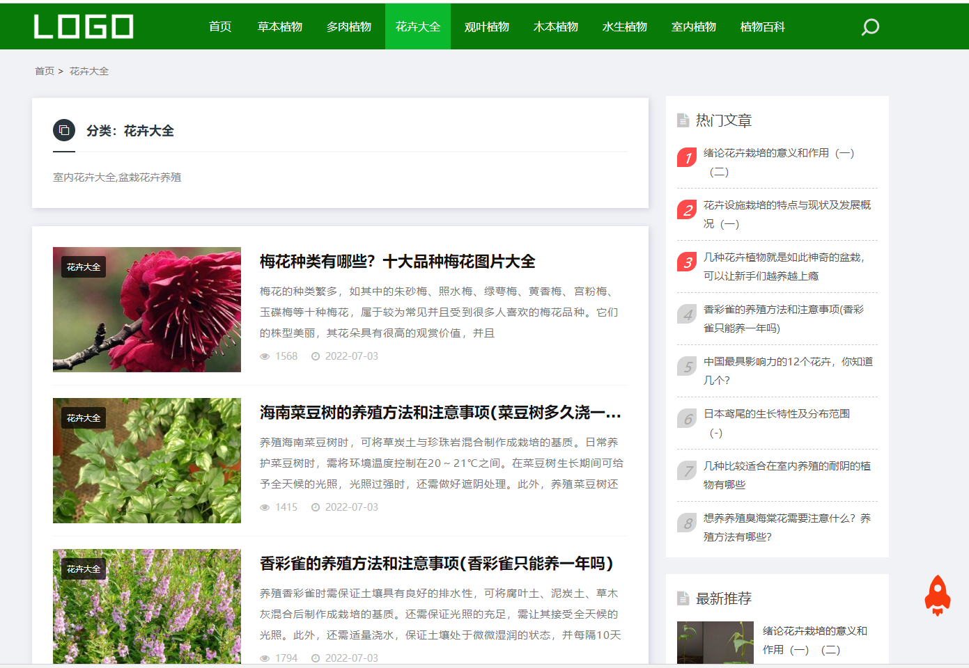Open the 海南菜豆树的养殖方法 article title
This screenshot has width=969, height=668.
pos(440,413)
